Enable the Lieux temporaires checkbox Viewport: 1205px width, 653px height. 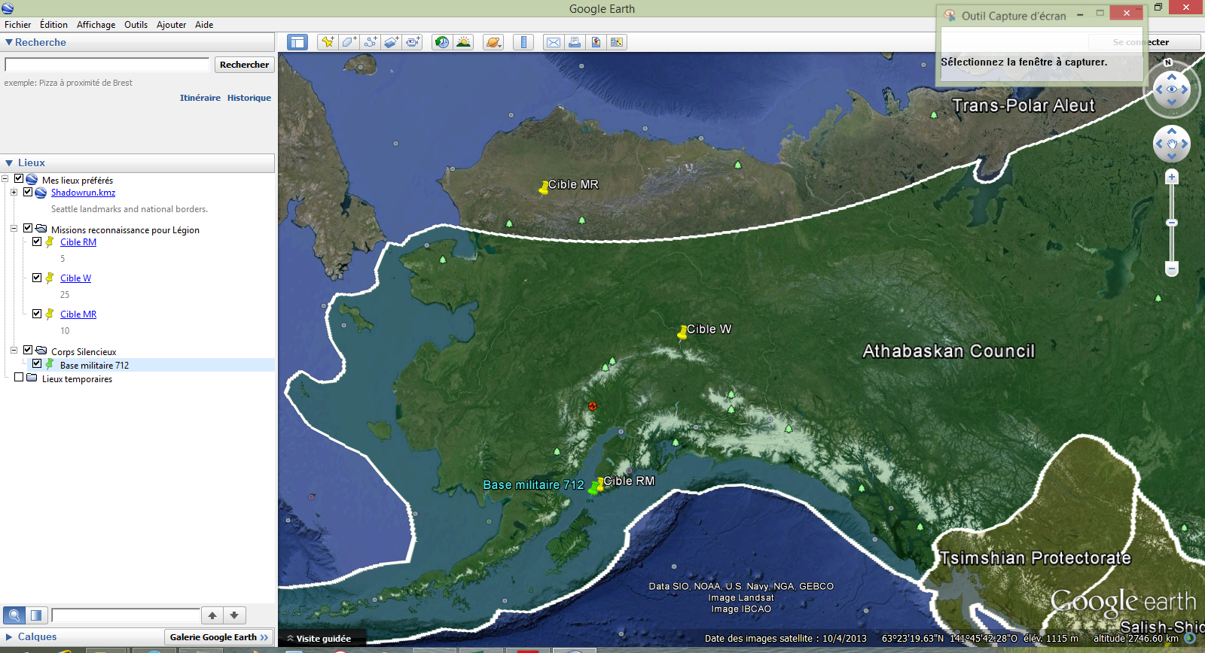19,378
